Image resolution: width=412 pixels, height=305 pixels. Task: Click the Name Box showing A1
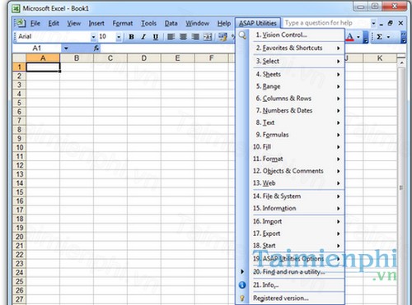(37, 49)
